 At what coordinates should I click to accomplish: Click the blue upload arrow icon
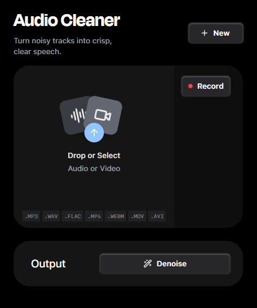point(94,133)
